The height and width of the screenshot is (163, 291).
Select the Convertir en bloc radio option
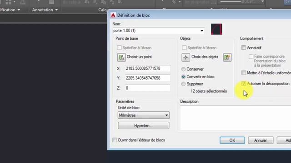[183, 77]
